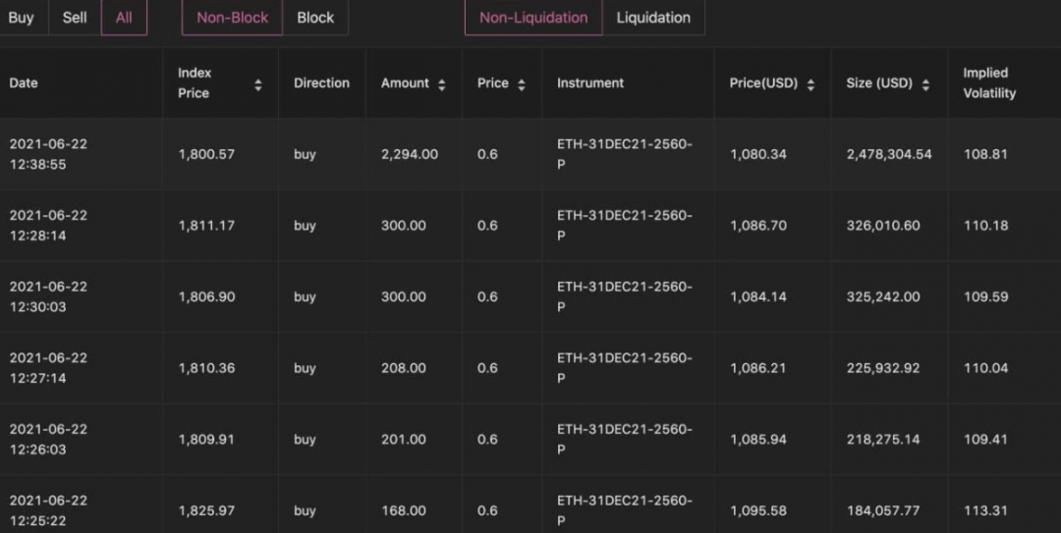The image size is (1061, 533).
Task: Click the Amount column sort icon
Action: 442,84
